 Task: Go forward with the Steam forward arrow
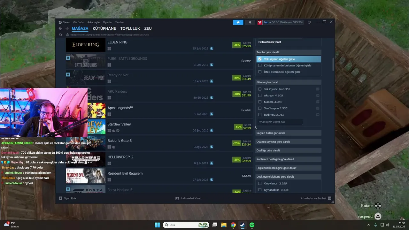pos(67,28)
